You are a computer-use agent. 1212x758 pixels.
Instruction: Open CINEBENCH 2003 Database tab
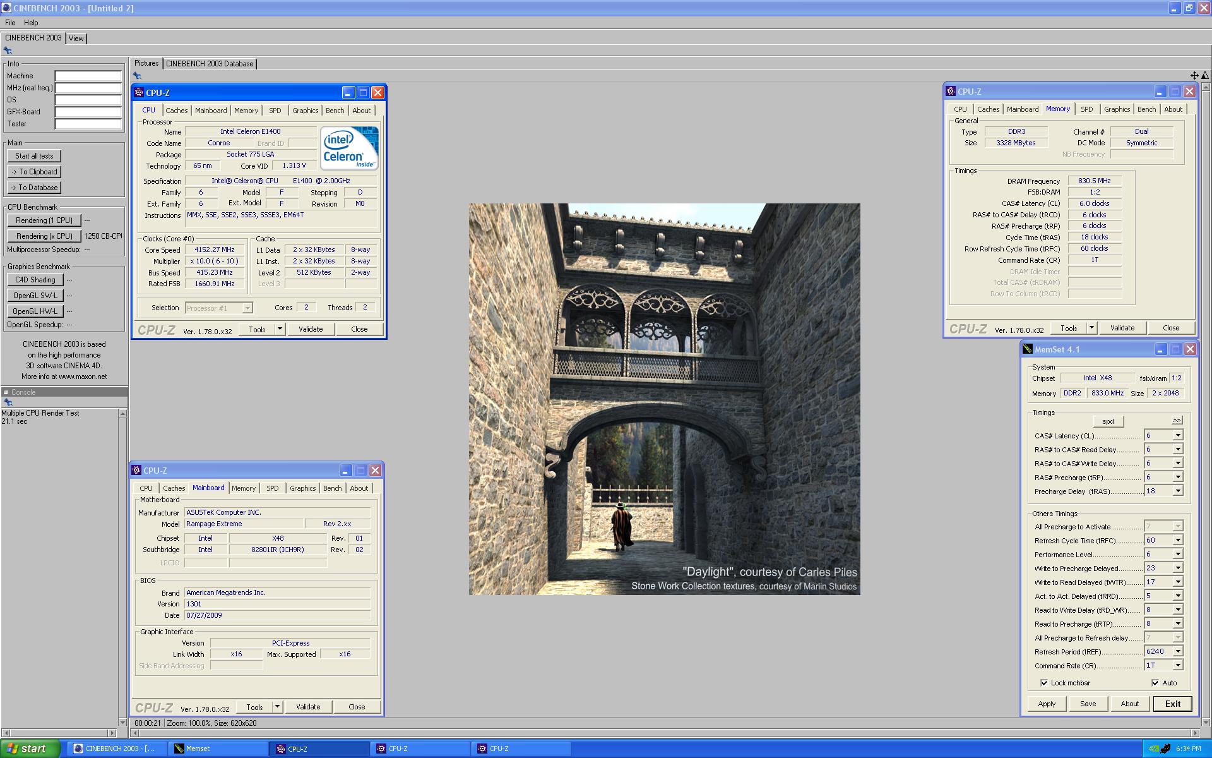pyautogui.click(x=210, y=64)
